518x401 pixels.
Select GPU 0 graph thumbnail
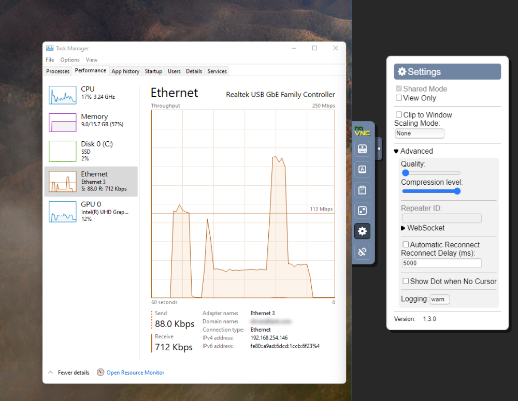click(63, 212)
